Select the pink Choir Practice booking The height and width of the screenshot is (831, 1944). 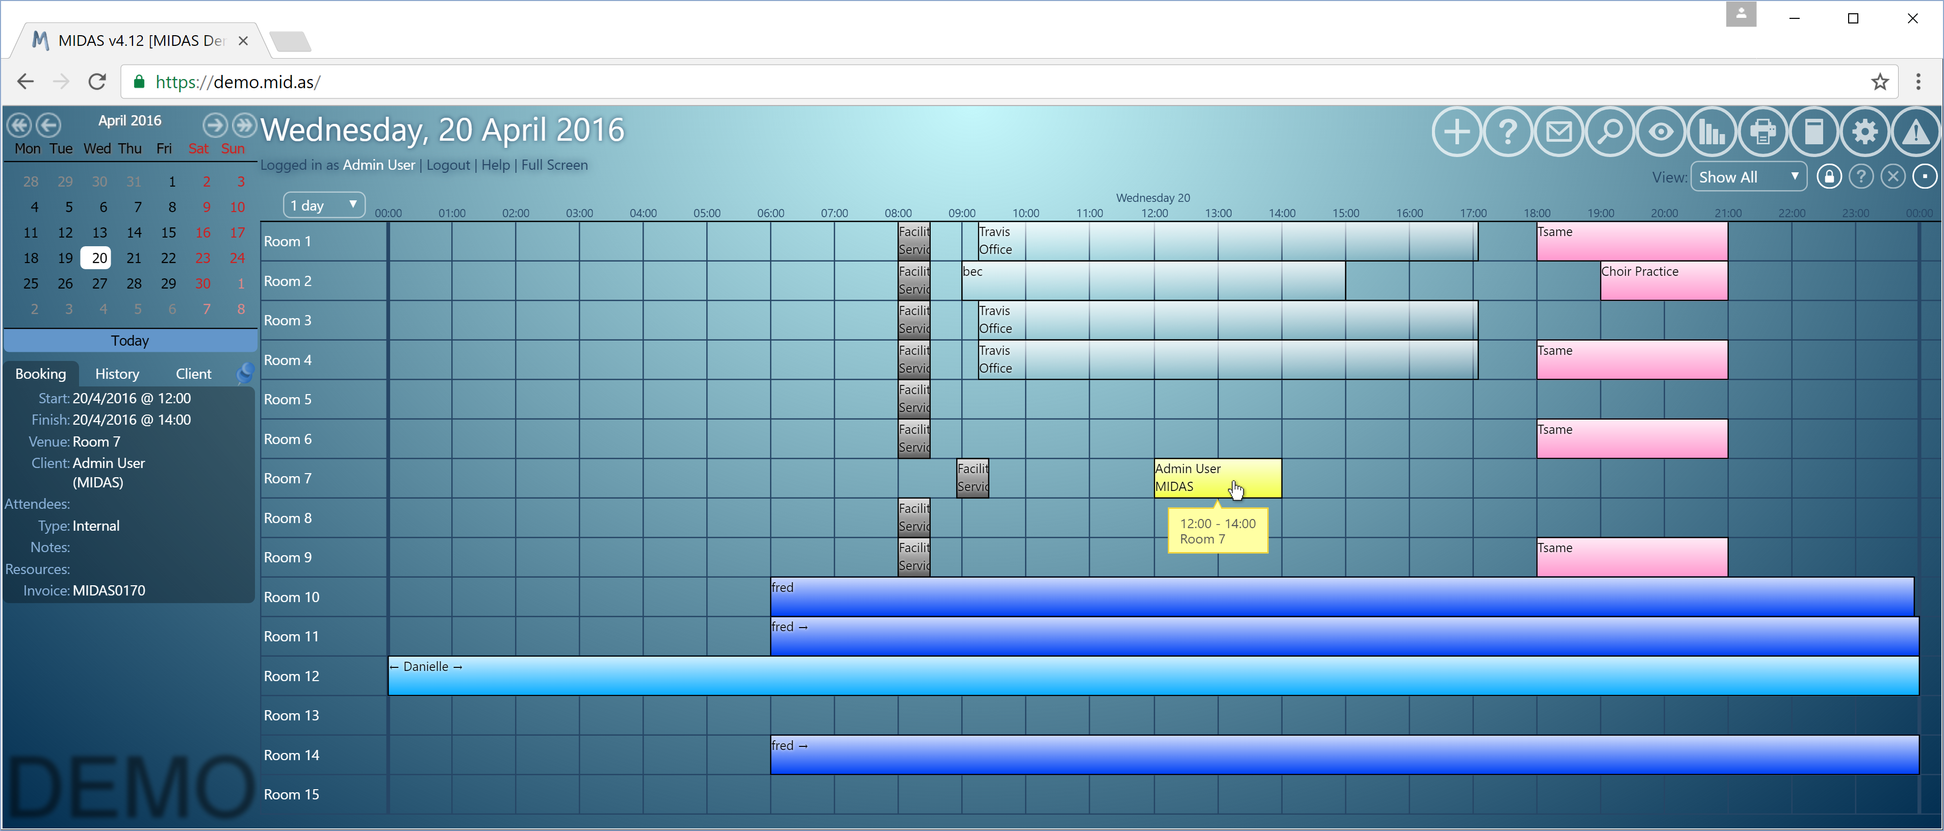coord(1664,281)
